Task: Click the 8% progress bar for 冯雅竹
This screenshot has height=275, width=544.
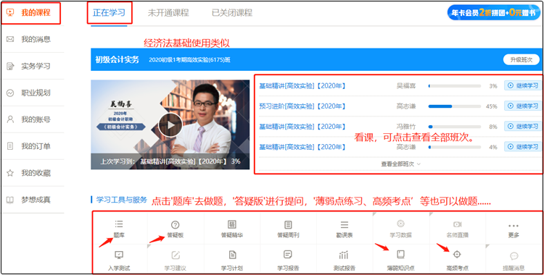Action: click(x=455, y=127)
